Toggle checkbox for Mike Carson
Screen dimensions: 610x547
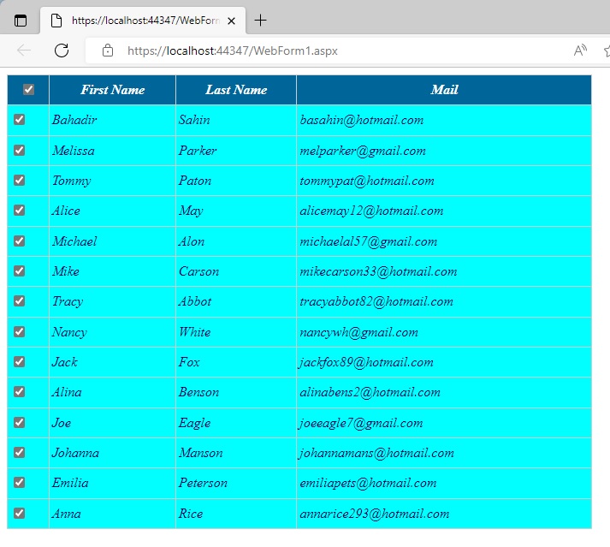19,271
